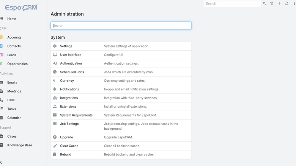Click the User Interface monitor icon
The image size is (296, 166).
tap(55, 55)
